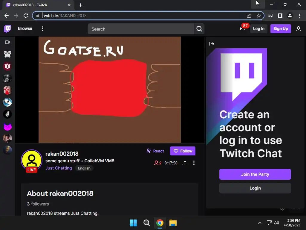Open the Just Chatting category link

(x=59, y=168)
